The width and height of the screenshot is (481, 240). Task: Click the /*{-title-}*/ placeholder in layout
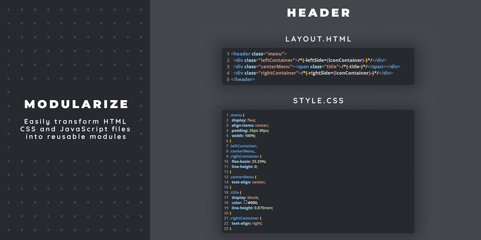tap(355, 67)
